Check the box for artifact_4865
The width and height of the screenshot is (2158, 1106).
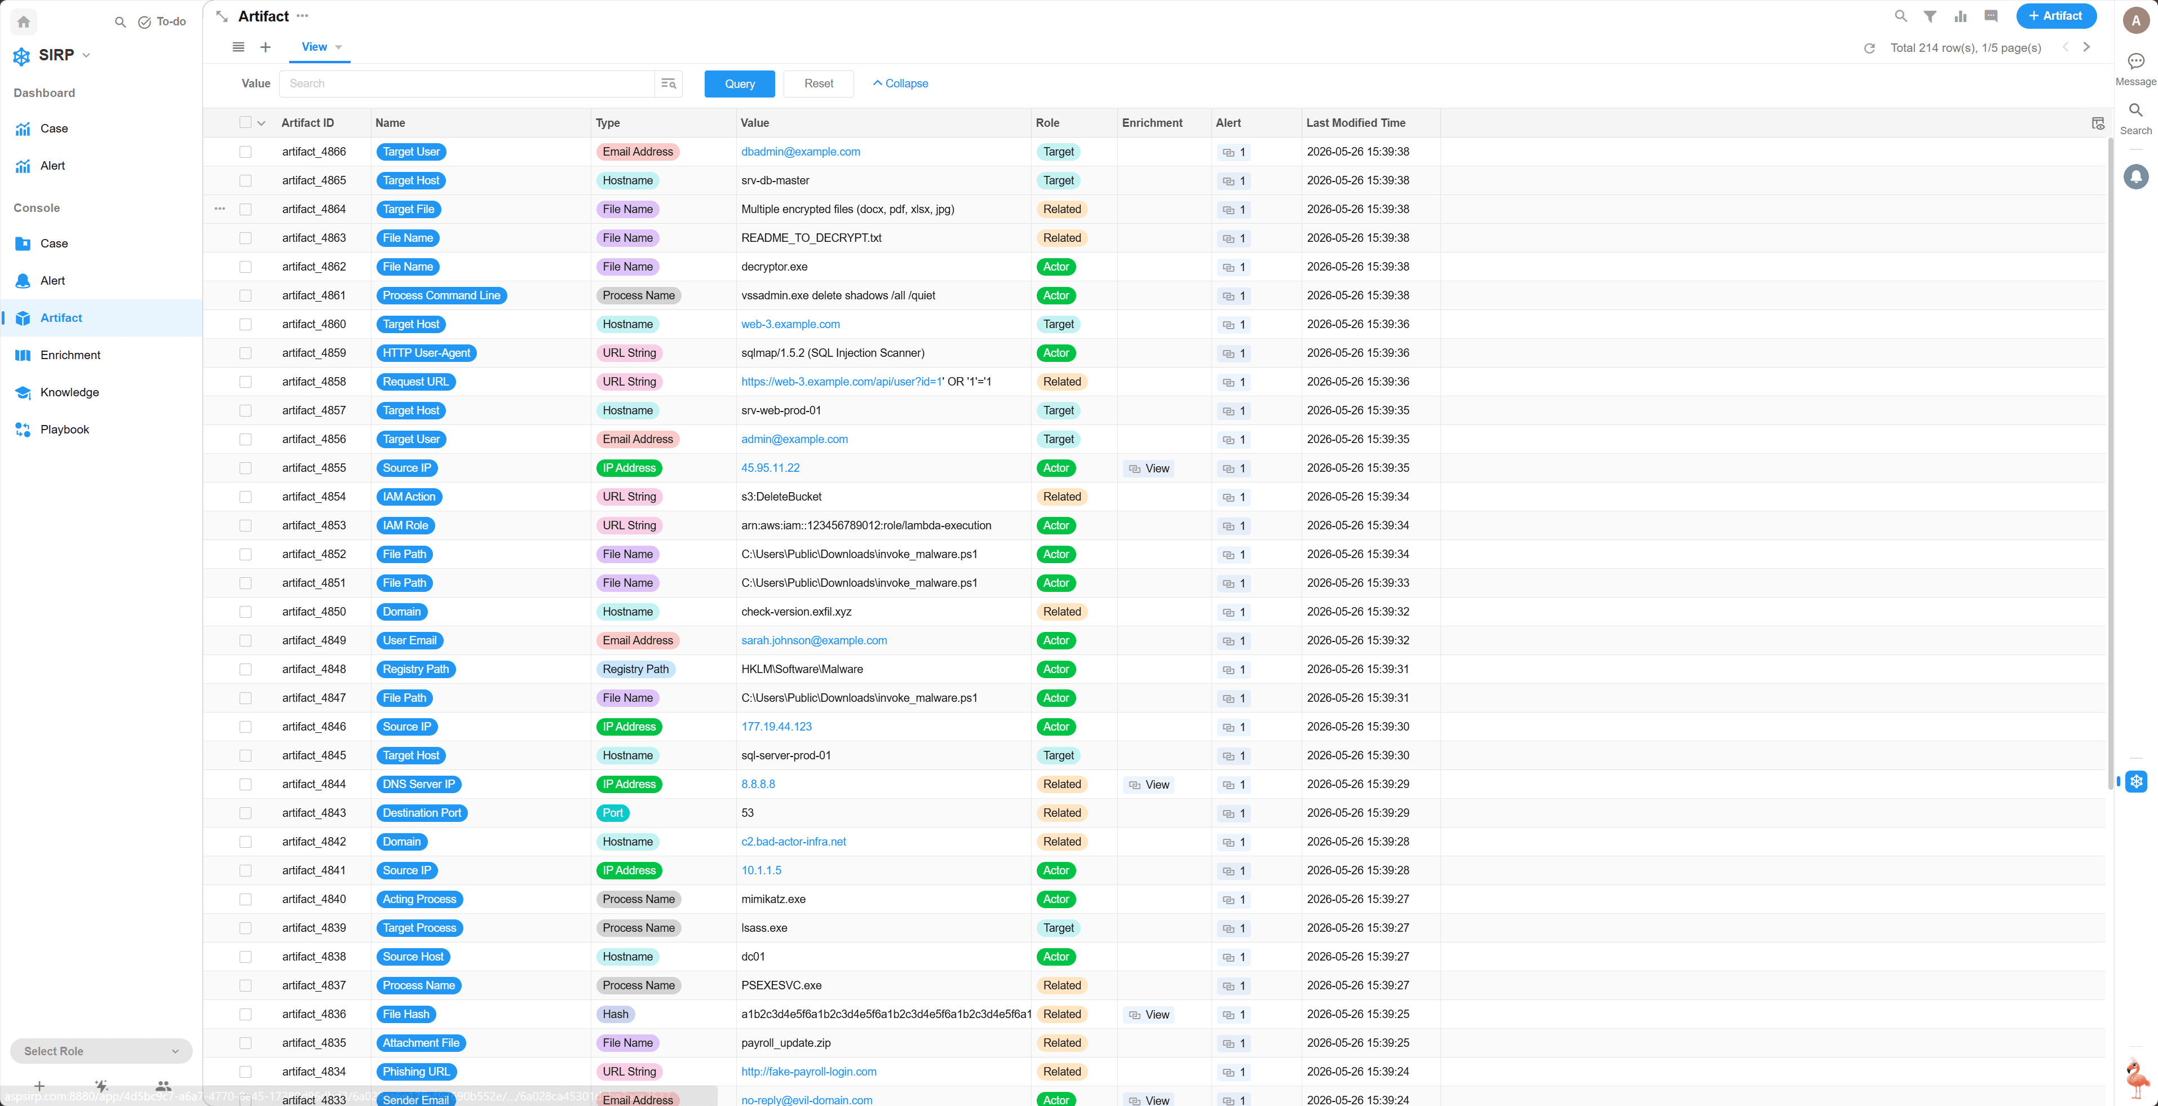pos(245,180)
